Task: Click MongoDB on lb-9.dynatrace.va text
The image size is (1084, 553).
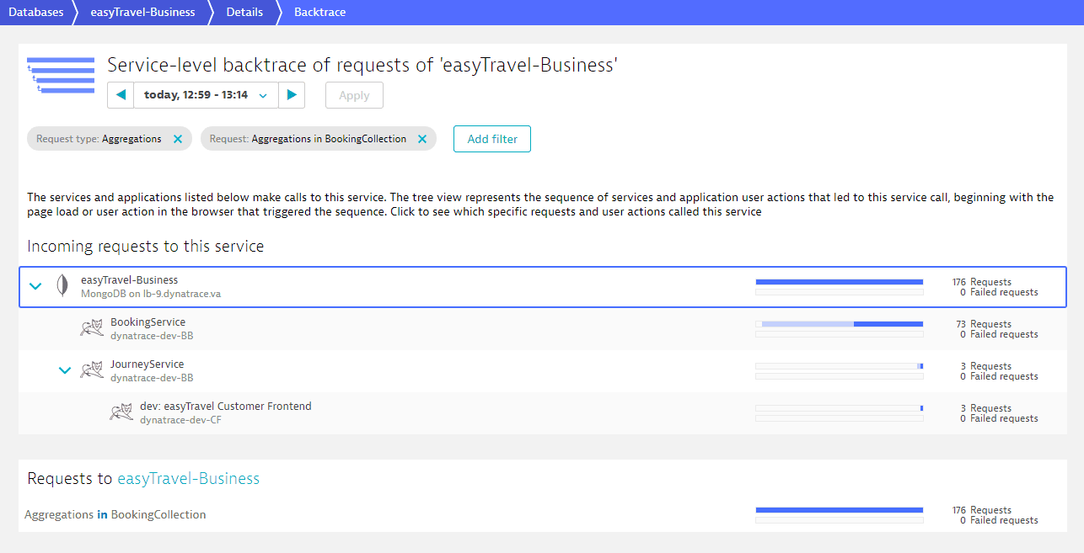Action: (151, 294)
